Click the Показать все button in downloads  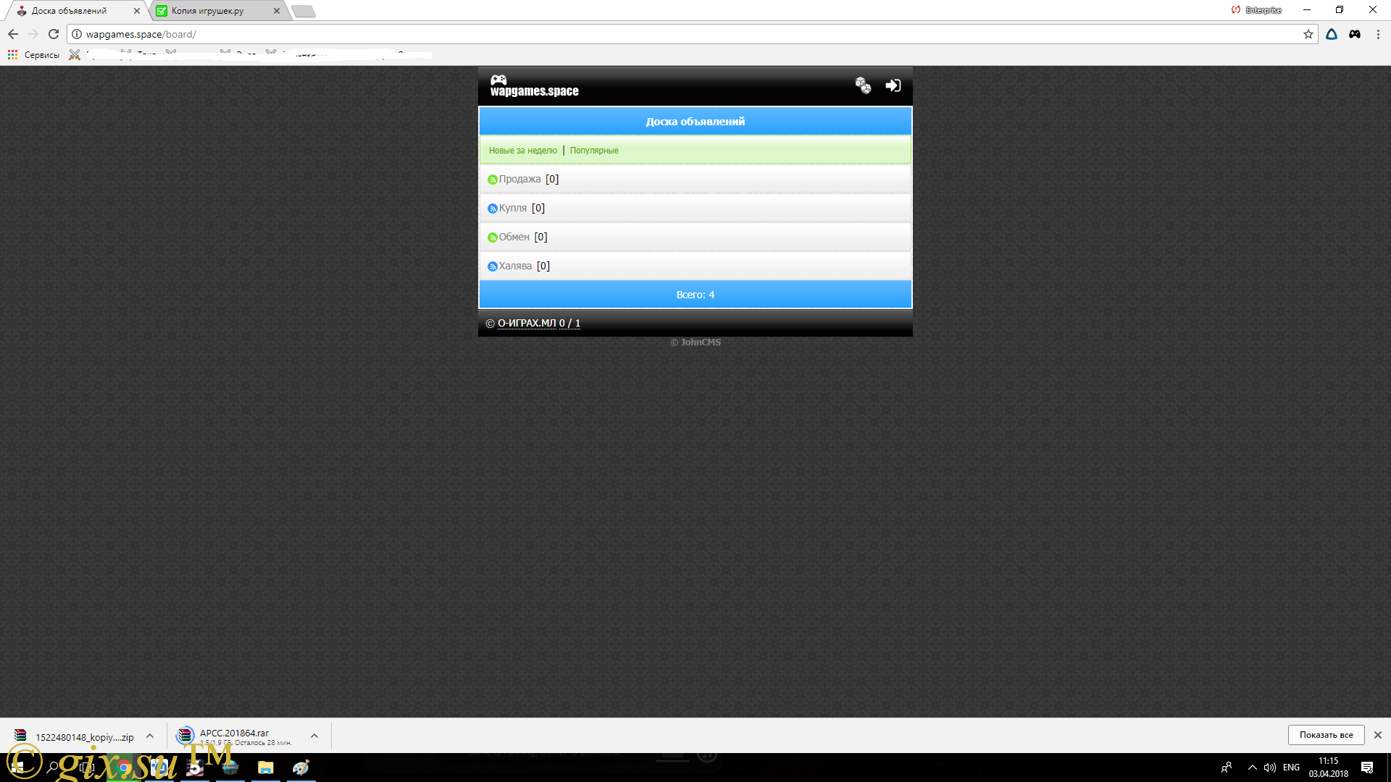click(1327, 734)
